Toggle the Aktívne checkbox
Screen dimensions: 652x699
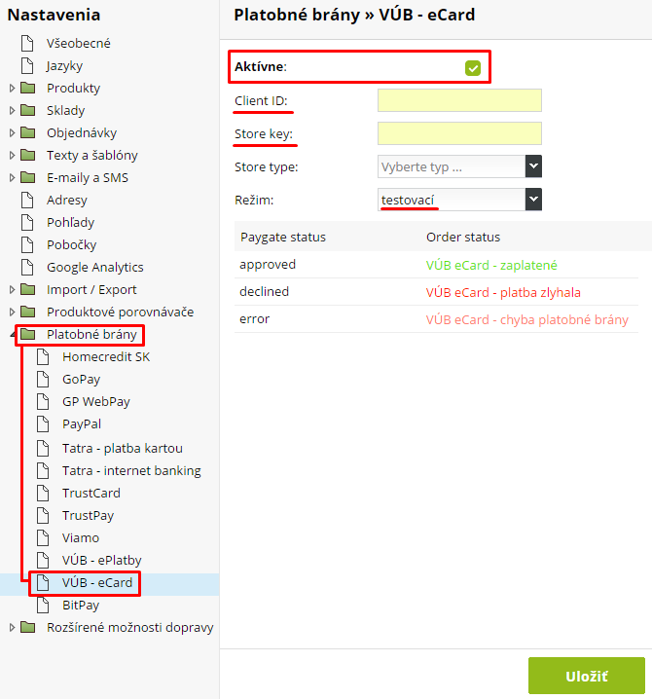point(473,68)
